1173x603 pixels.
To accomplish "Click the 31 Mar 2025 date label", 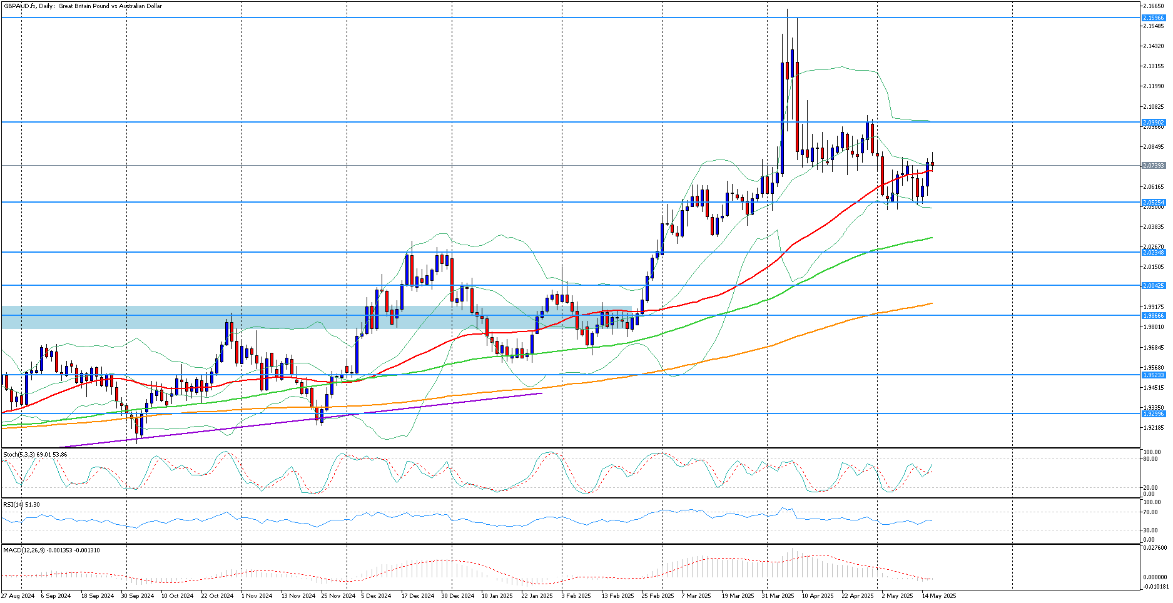I will point(778,596).
